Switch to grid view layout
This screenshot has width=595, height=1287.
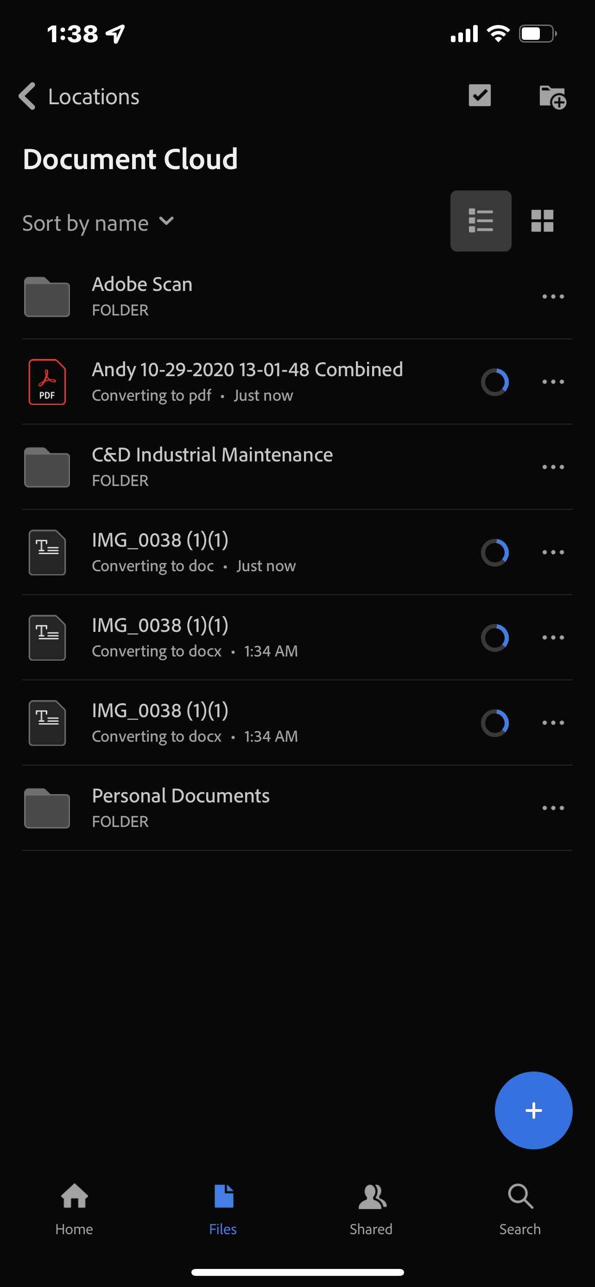click(543, 221)
